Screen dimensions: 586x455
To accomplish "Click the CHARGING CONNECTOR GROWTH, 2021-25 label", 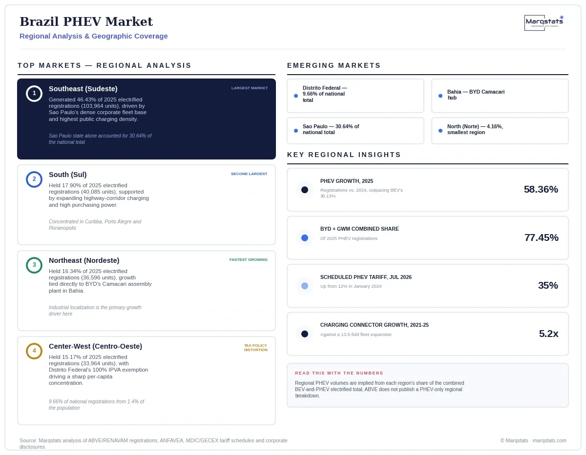I will tap(375, 325).
